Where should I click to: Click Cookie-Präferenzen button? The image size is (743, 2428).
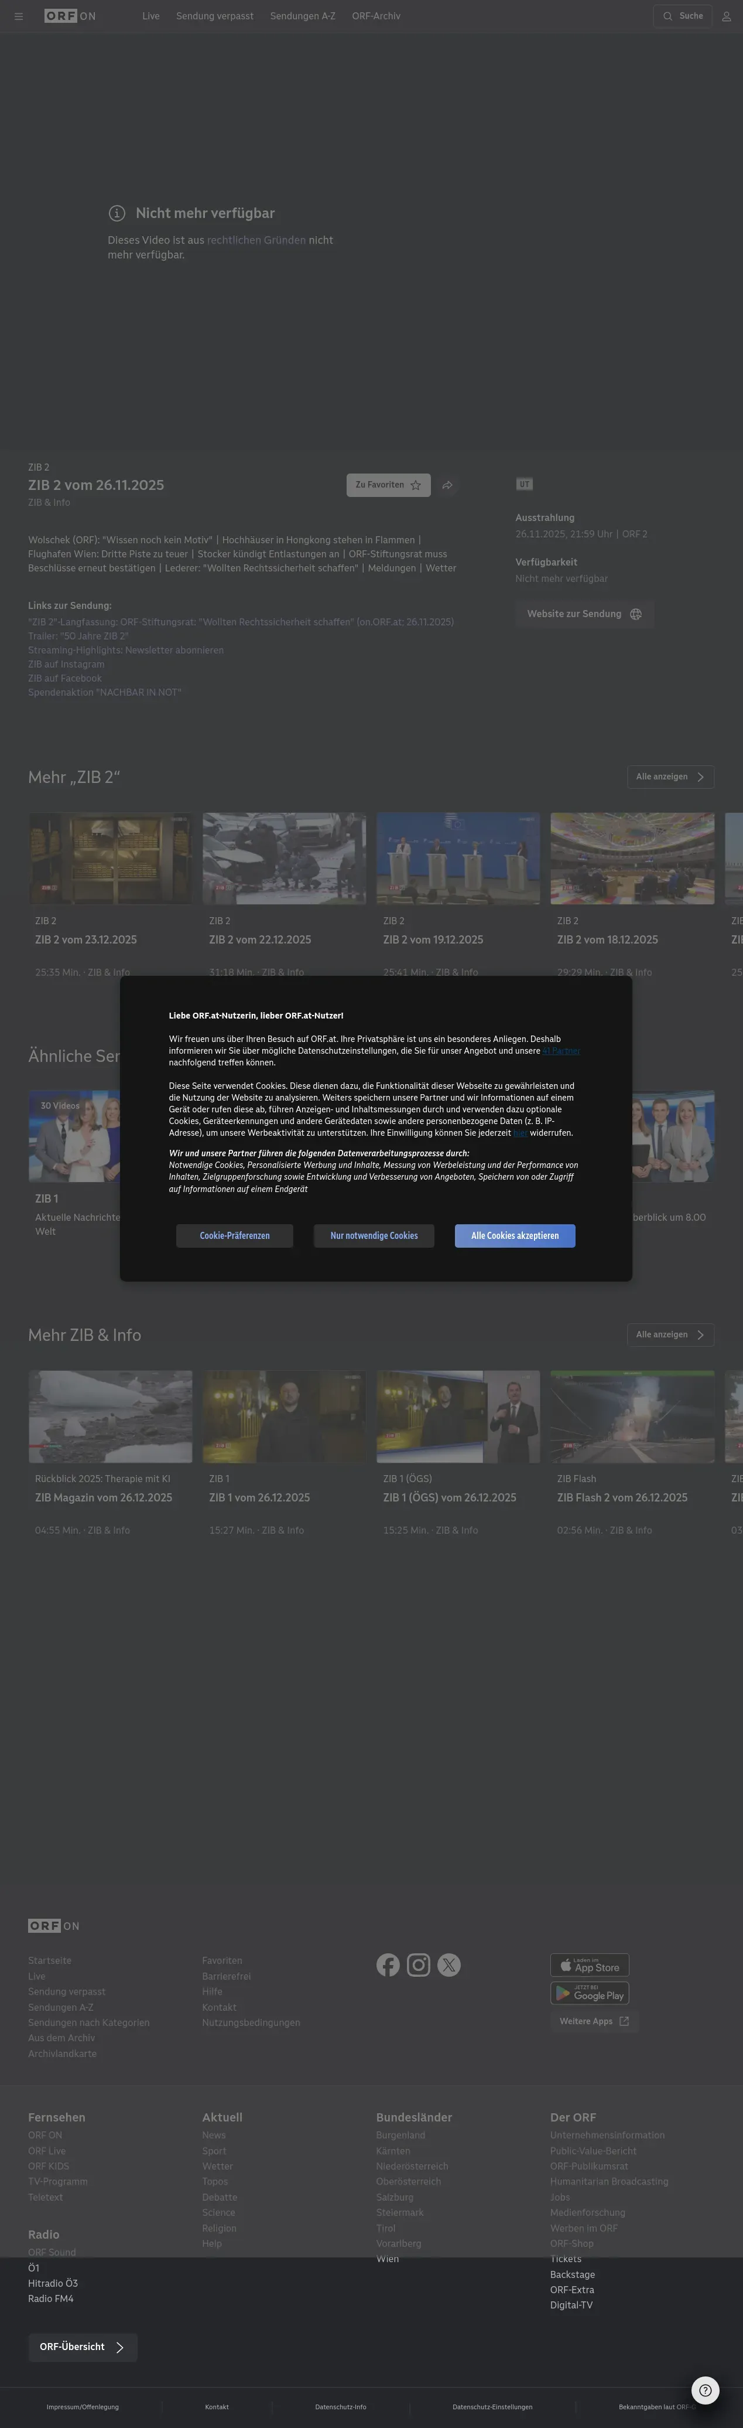(x=234, y=1235)
